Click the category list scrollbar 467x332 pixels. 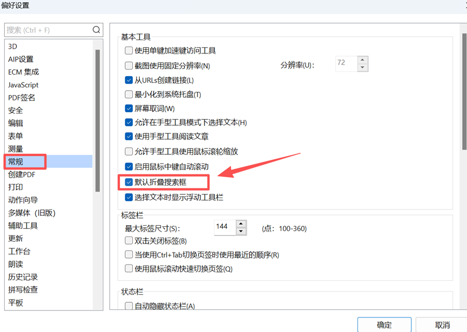click(98, 120)
